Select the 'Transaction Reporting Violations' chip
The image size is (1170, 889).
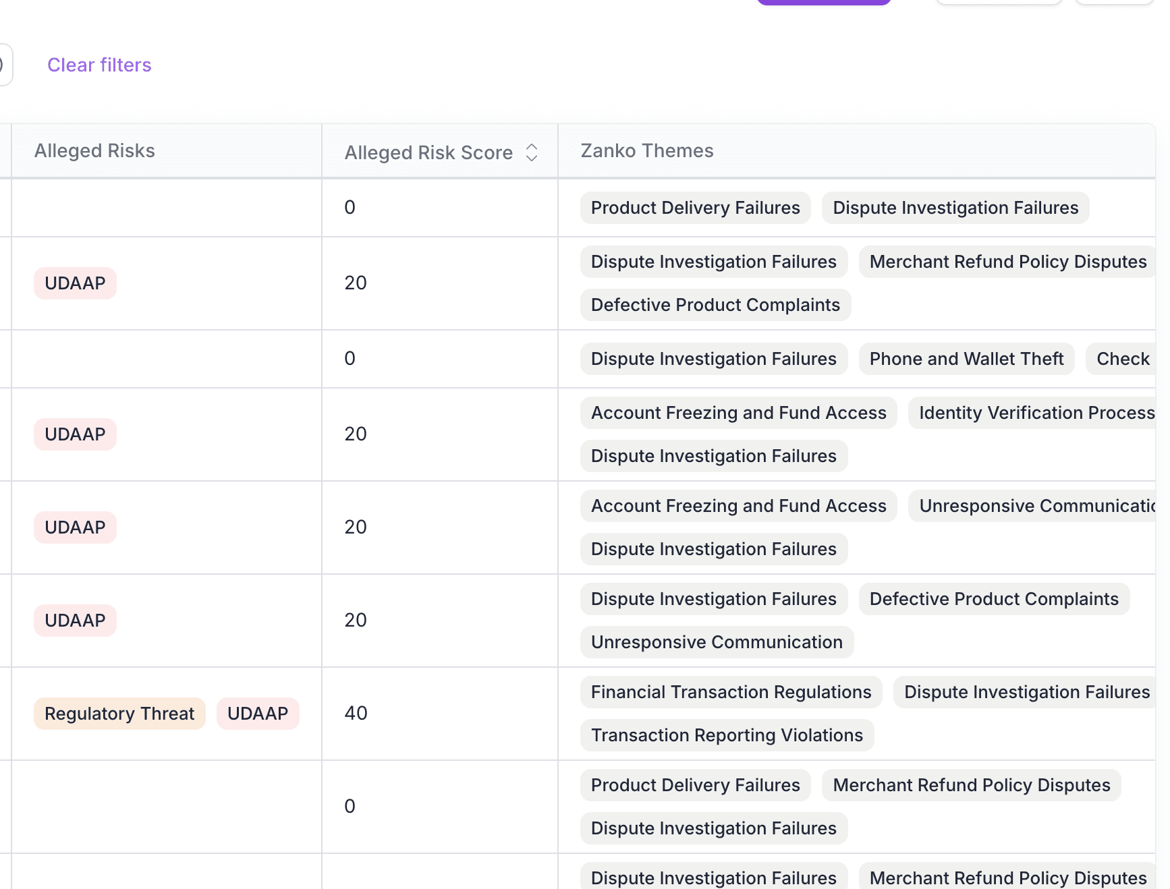pyautogui.click(x=727, y=735)
